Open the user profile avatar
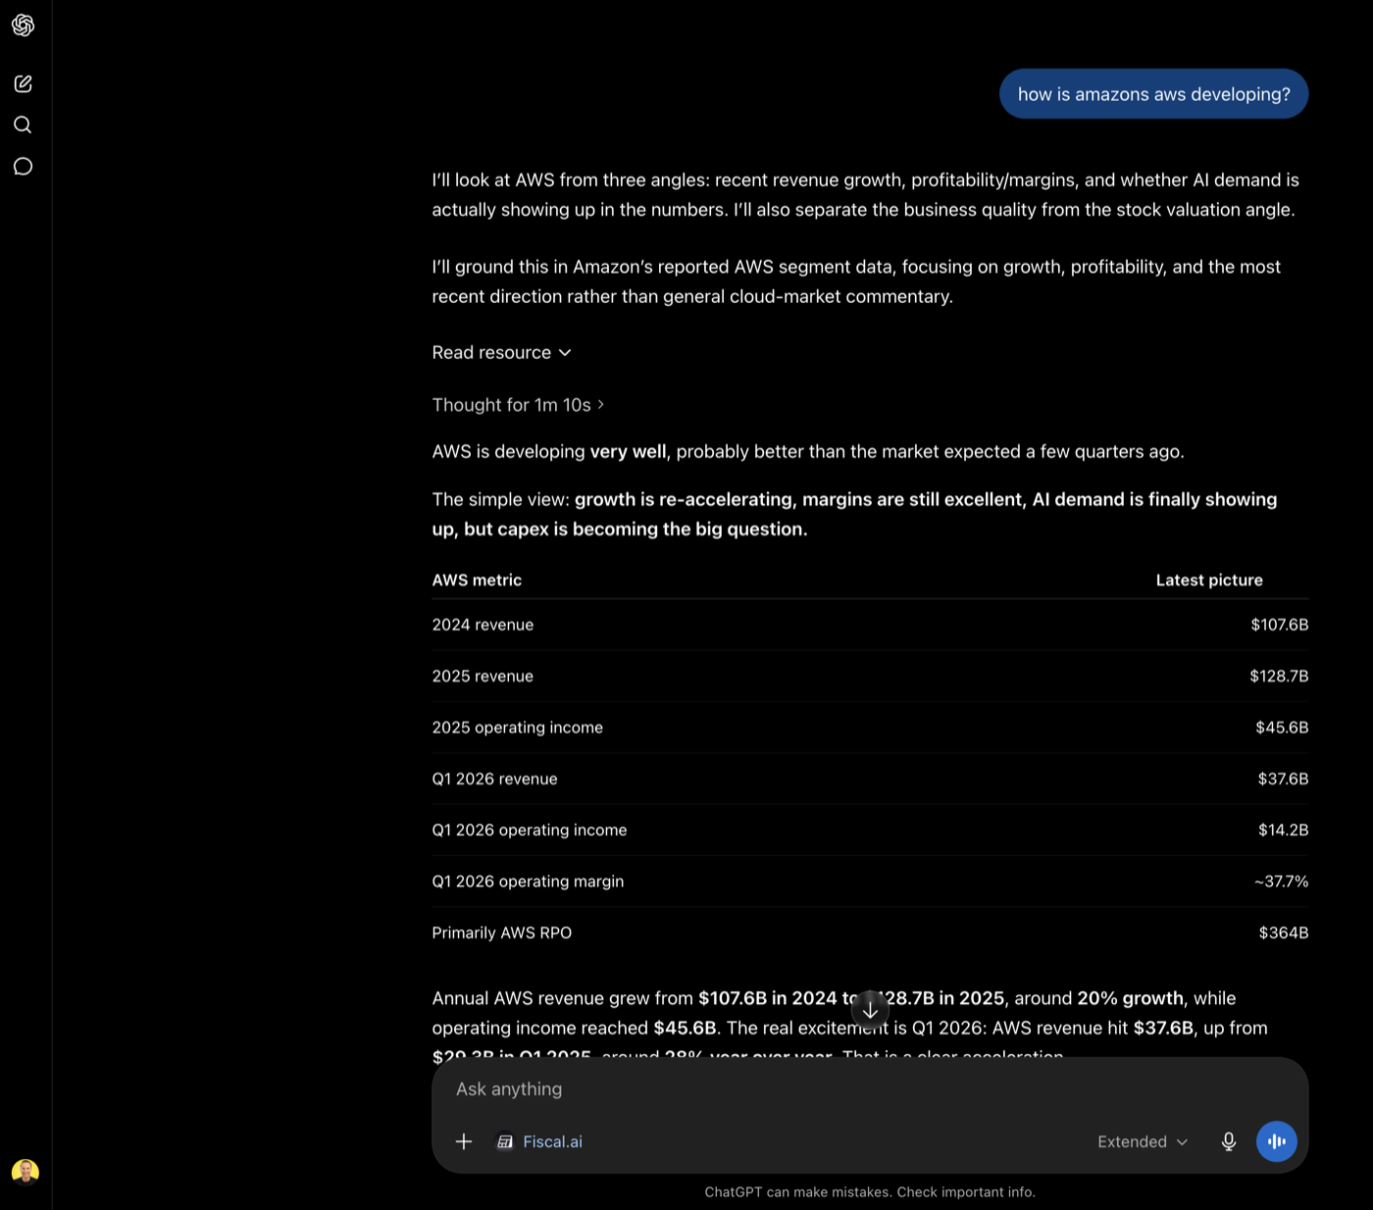1373x1210 pixels. coord(25,1172)
